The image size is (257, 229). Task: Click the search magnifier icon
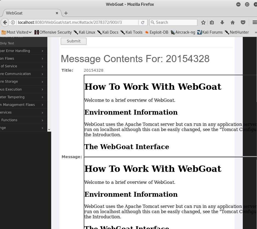coord(152,22)
